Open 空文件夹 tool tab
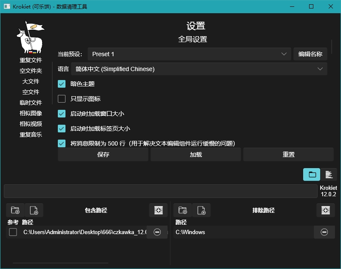 tap(31, 71)
